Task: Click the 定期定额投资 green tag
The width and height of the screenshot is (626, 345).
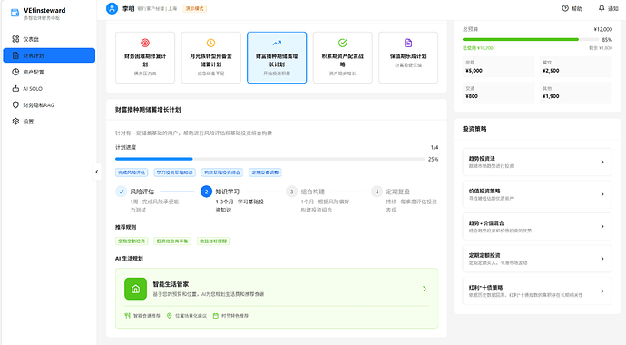Action: point(132,241)
